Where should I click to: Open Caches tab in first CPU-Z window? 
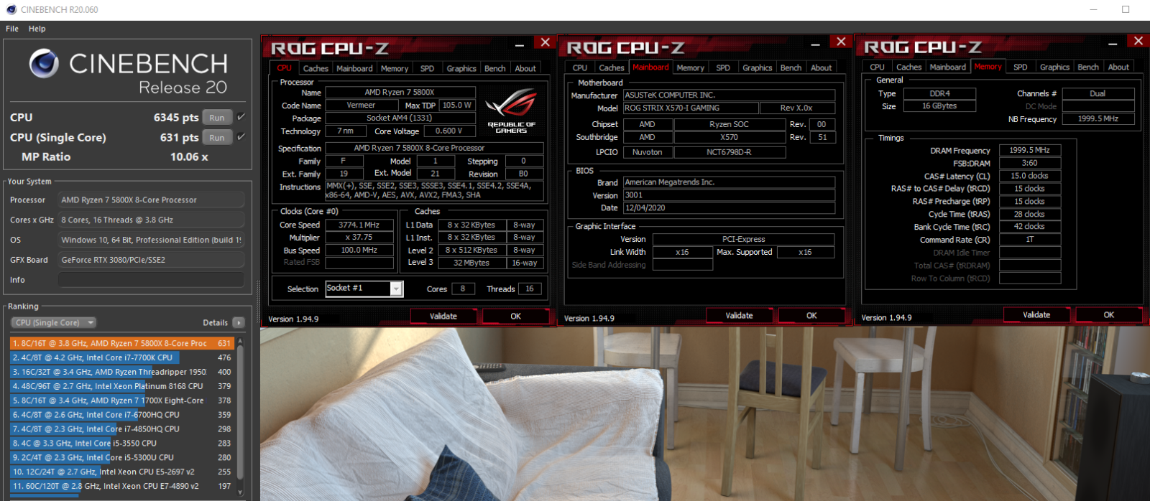tap(316, 69)
